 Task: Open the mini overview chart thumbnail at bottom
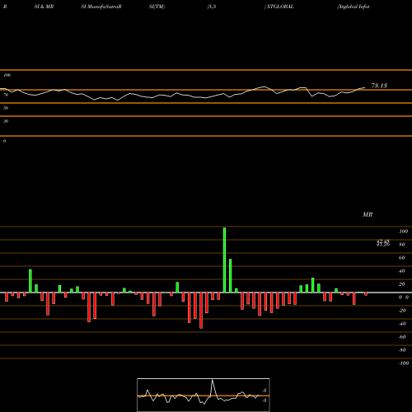click(x=204, y=395)
